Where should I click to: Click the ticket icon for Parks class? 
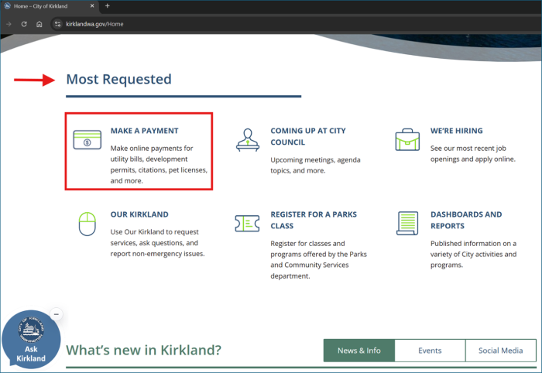[247, 223]
